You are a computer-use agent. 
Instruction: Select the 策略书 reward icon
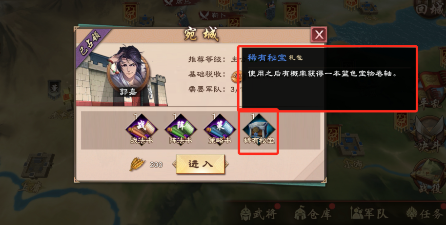tap(220, 129)
